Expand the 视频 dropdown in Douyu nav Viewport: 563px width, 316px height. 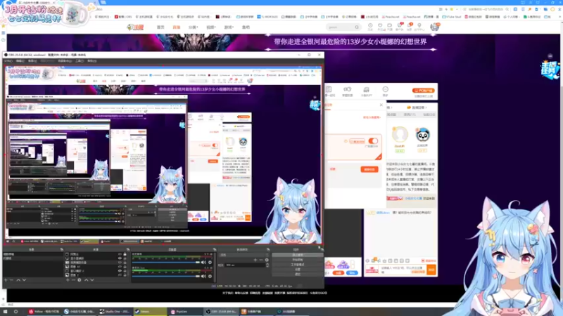click(x=210, y=27)
